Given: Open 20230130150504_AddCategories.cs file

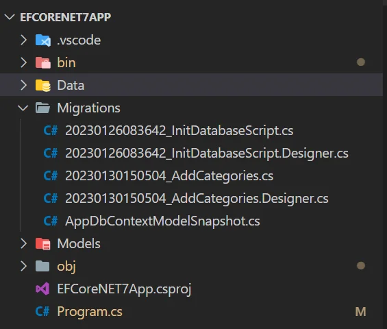Looking at the screenshot, I should point(169,176).
